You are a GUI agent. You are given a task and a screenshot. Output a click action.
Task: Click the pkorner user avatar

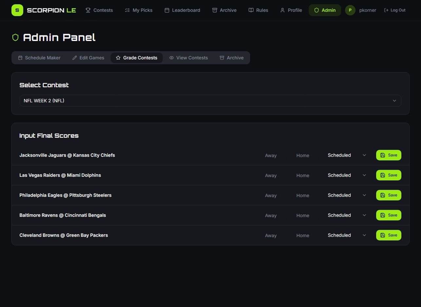pyautogui.click(x=350, y=10)
